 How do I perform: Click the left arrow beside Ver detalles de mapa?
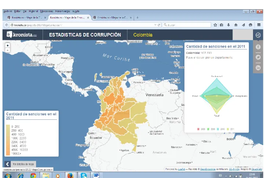(x=7, y=164)
